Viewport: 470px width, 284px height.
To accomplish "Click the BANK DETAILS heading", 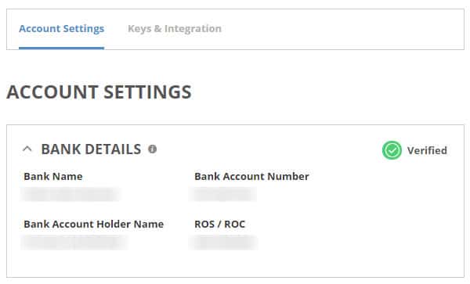I will (91, 149).
